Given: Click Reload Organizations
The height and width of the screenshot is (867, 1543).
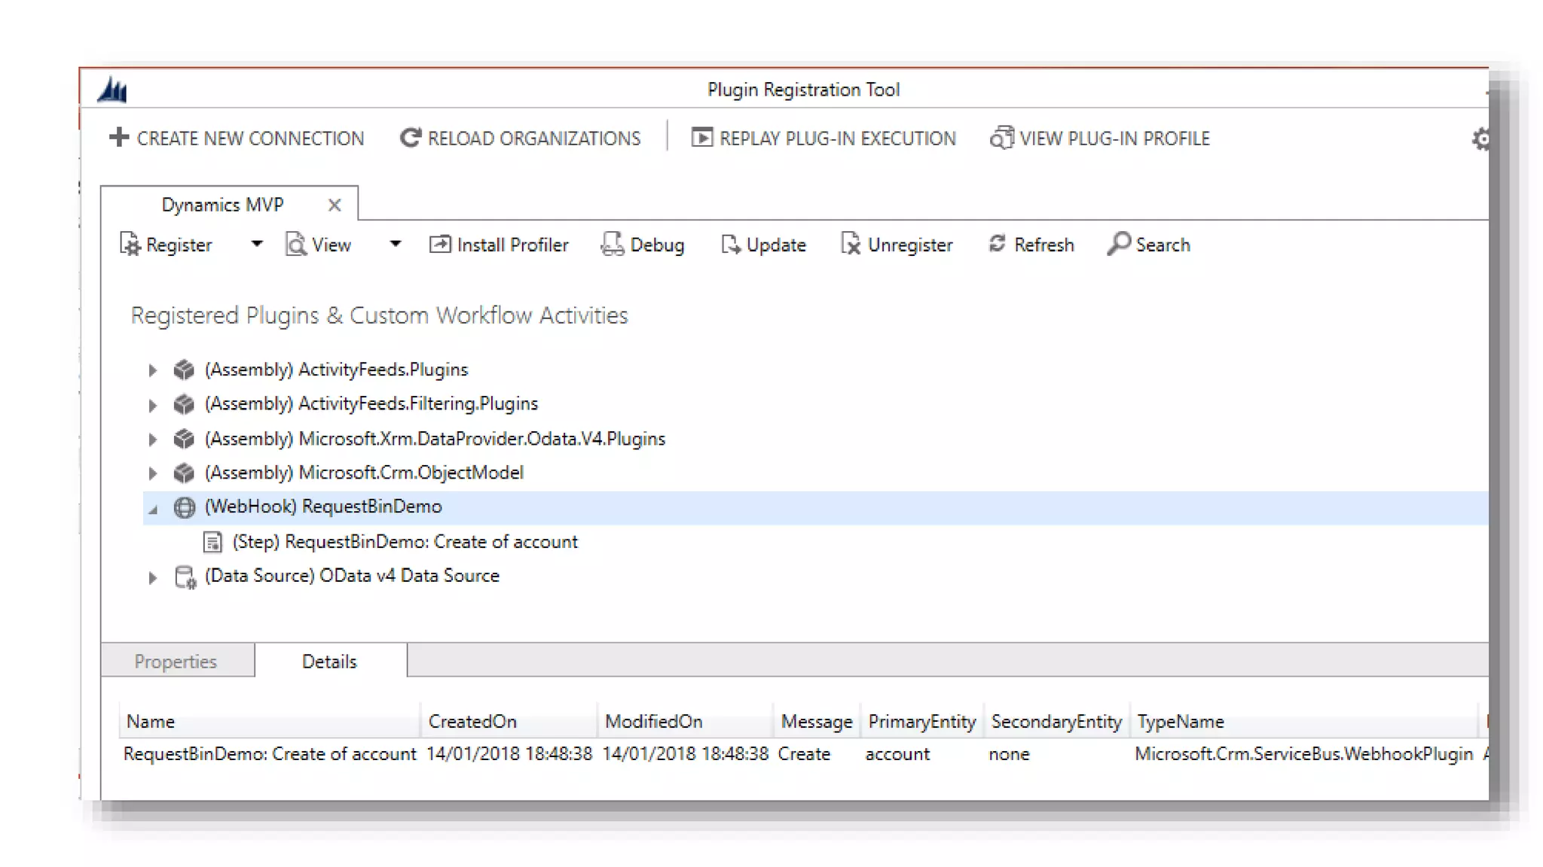Looking at the screenshot, I should [x=520, y=138].
